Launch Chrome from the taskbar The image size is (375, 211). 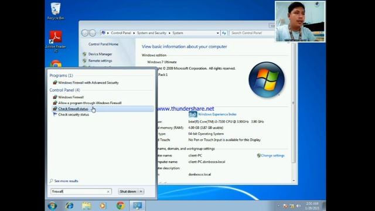pos(120,206)
